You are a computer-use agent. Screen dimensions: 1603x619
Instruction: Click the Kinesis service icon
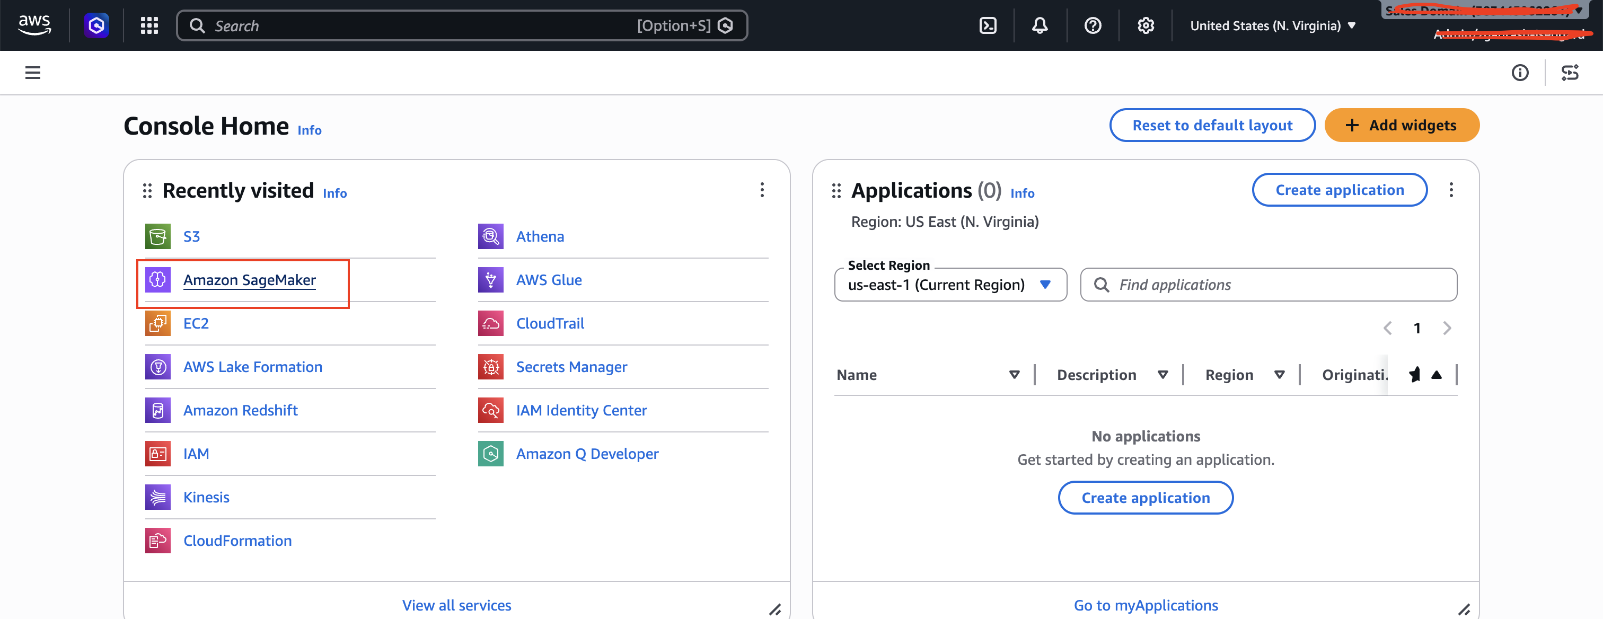coord(158,498)
